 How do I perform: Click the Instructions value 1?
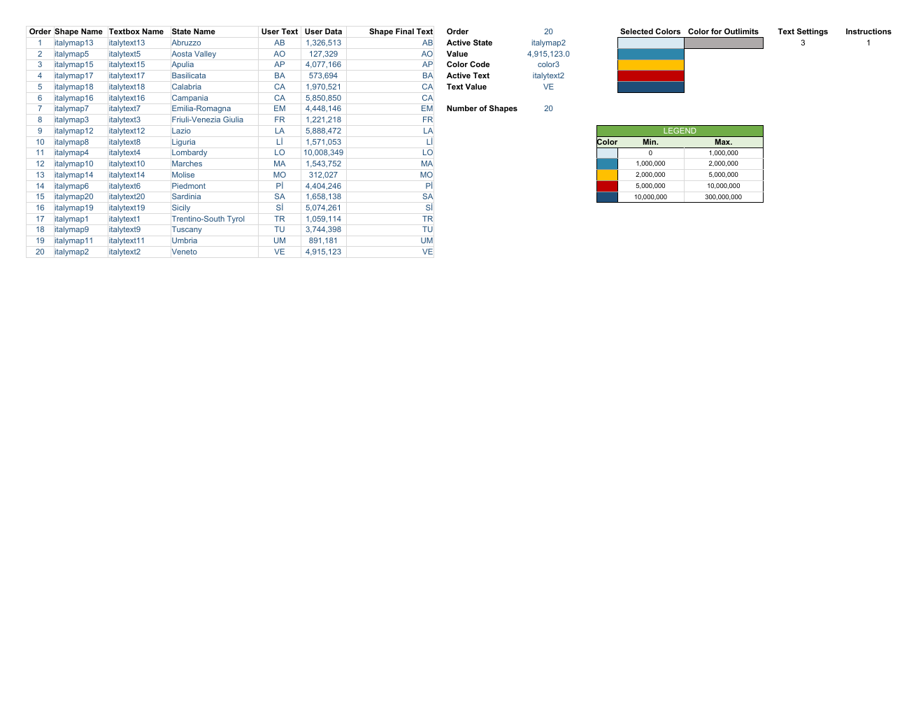click(868, 43)
